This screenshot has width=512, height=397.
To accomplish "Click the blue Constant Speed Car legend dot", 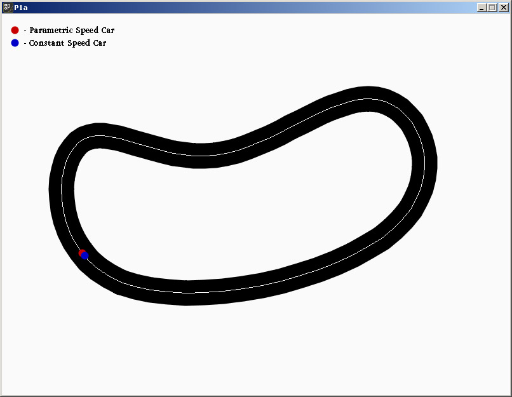I will click(15, 43).
